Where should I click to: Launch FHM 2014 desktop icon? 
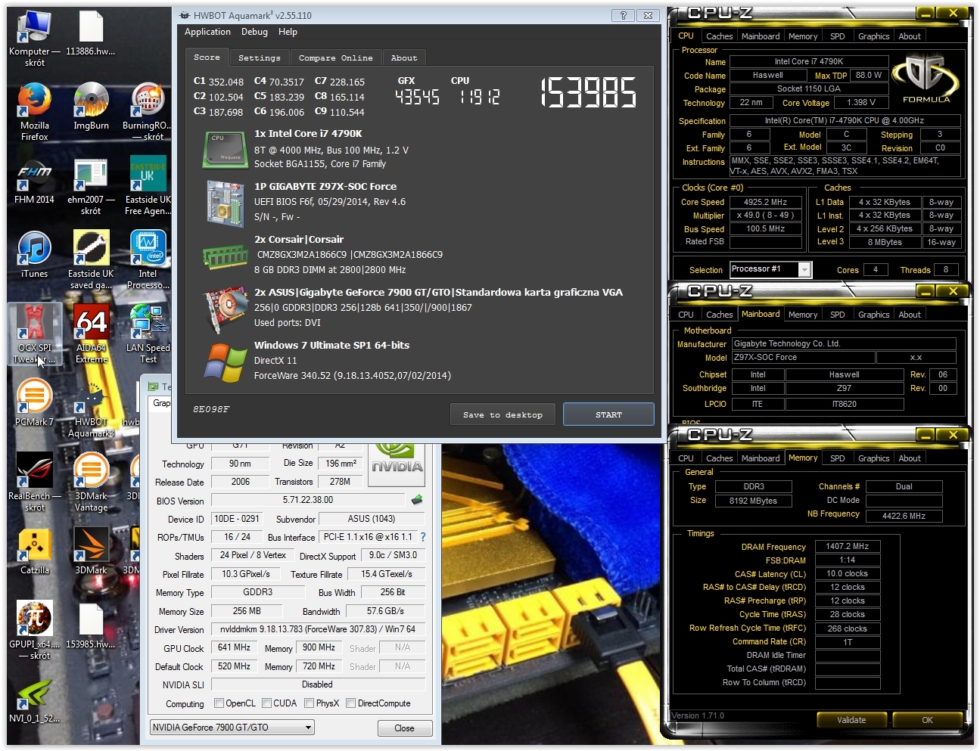coord(34,182)
